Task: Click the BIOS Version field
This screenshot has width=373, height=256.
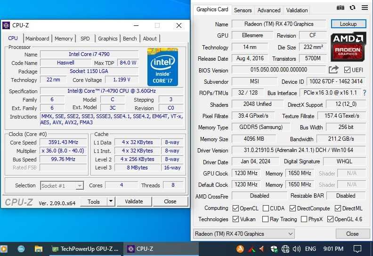Action: tap(279, 70)
